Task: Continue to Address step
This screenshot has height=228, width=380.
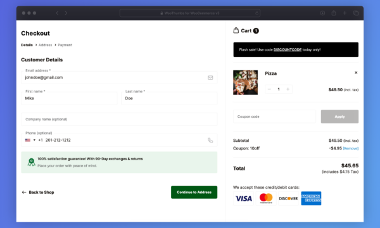Action: click(x=194, y=192)
